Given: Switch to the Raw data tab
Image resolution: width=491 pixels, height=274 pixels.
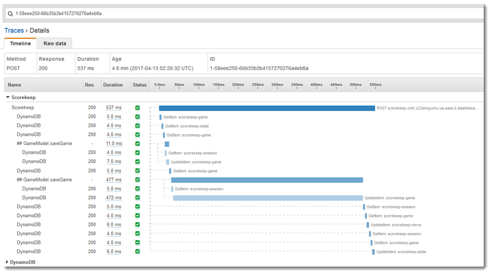Looking at the screenshot, I should click(55, 43).
